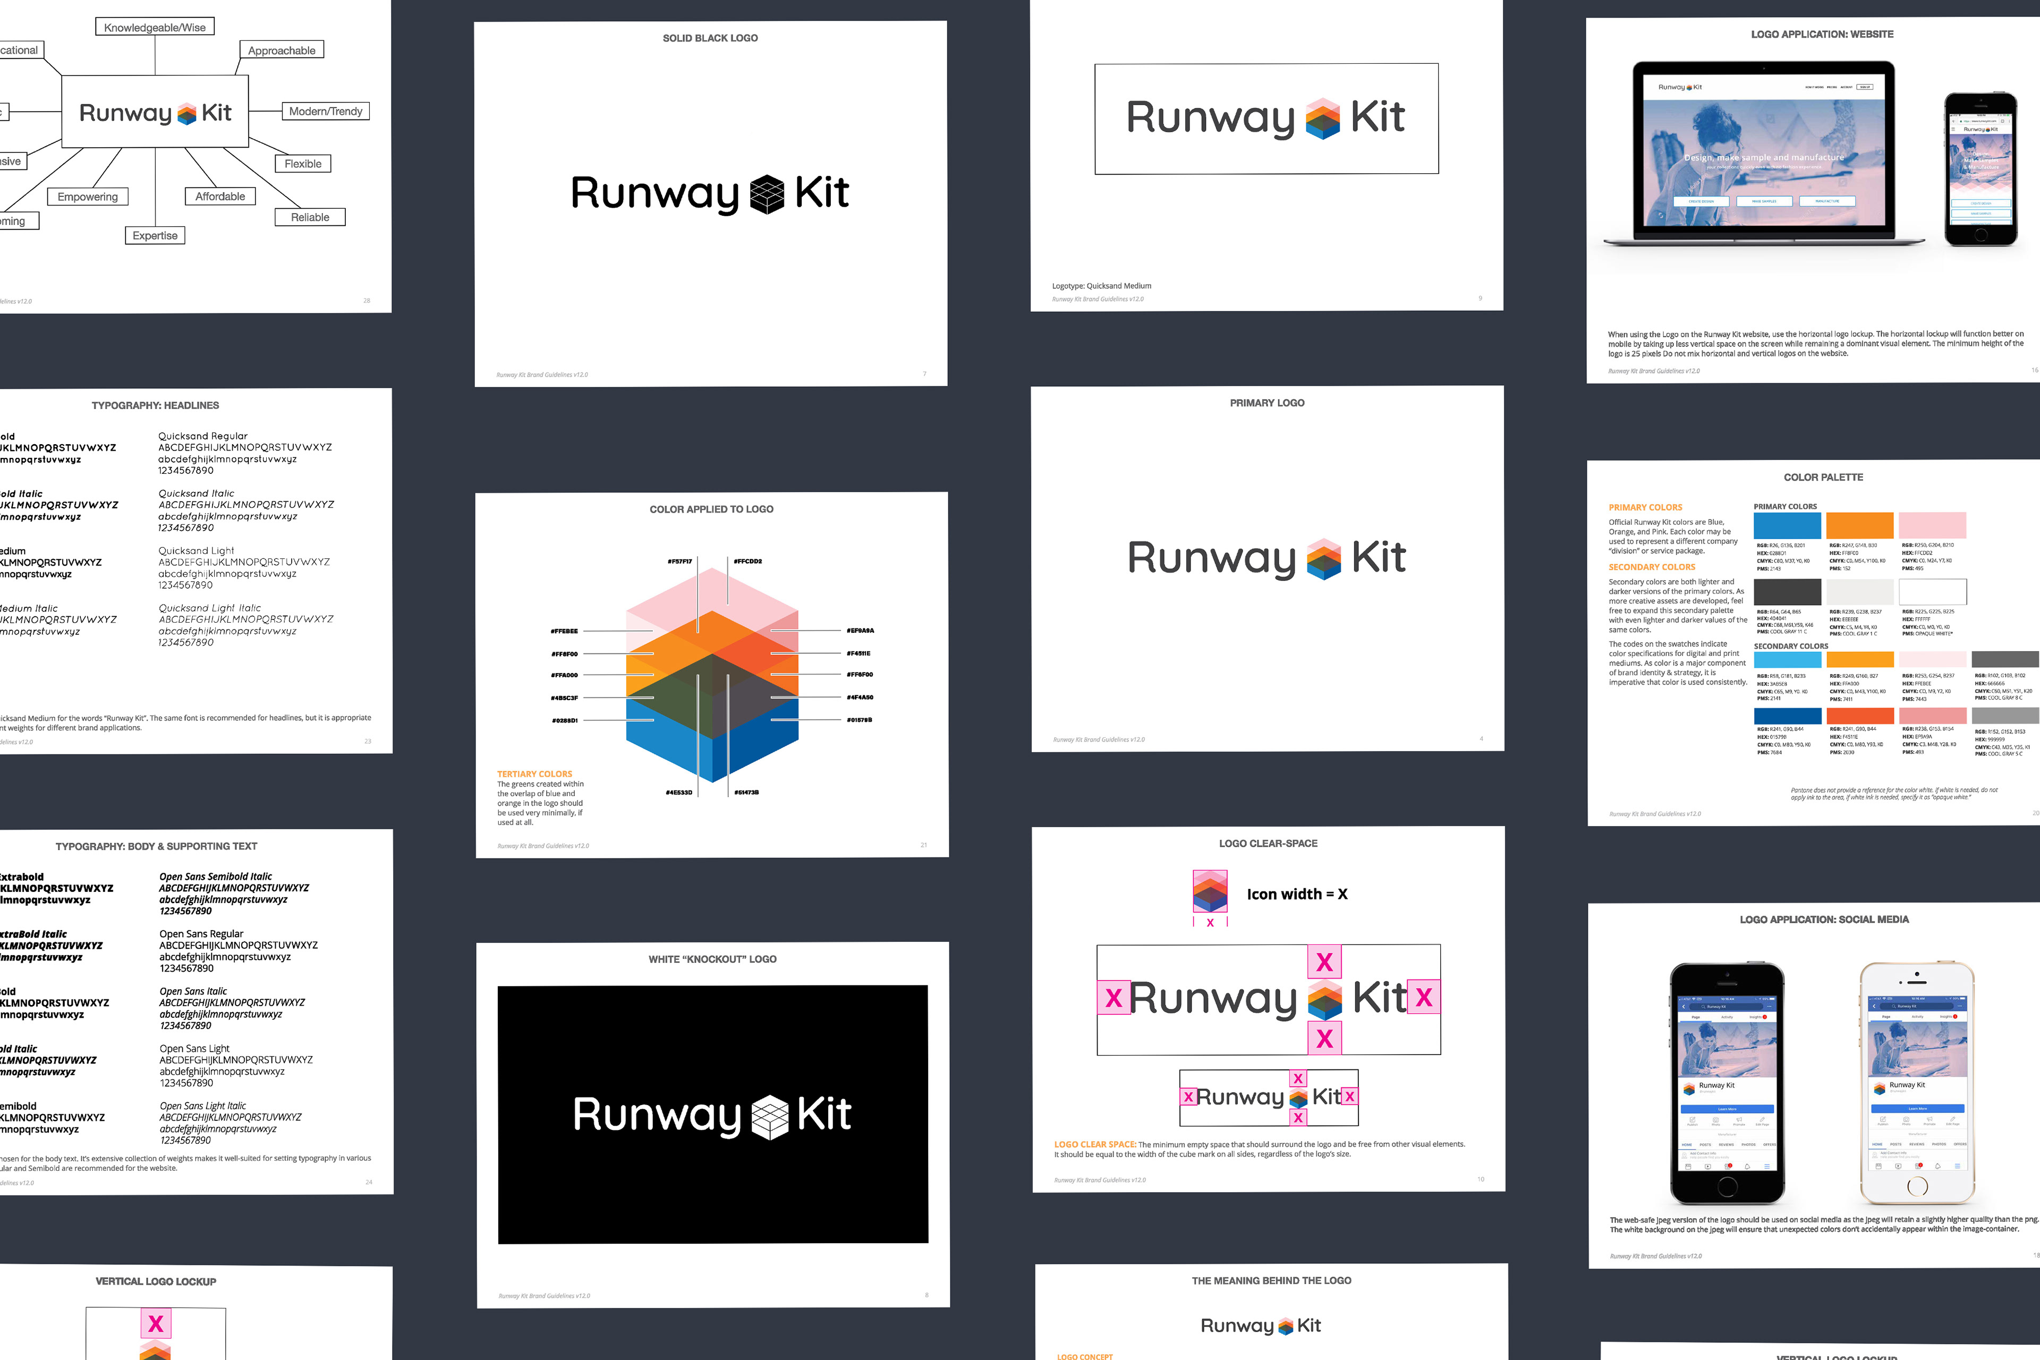
Task: Click pink X box on Vertical Logo Lockup page
Action: (x=155, y=1323)
